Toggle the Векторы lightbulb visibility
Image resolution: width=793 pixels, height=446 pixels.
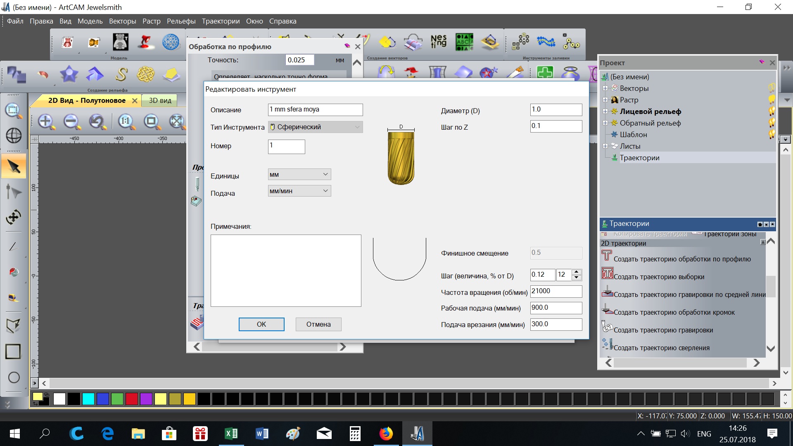(x=771, y=88)
